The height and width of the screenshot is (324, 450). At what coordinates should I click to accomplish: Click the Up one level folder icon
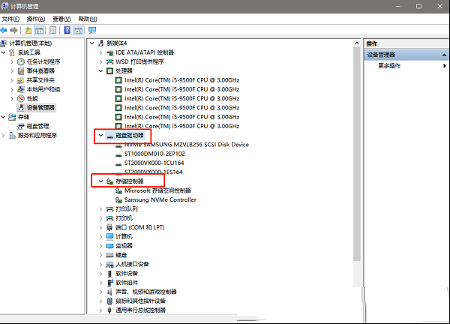click(28, 31)
